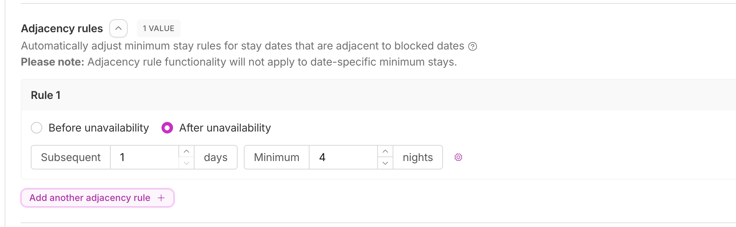Screen dimensions: 736x227
Task: Click the days unit suffix
Action: click(216, 157)
